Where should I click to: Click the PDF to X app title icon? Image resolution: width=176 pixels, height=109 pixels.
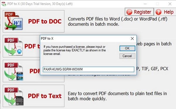tap(4, 4)
